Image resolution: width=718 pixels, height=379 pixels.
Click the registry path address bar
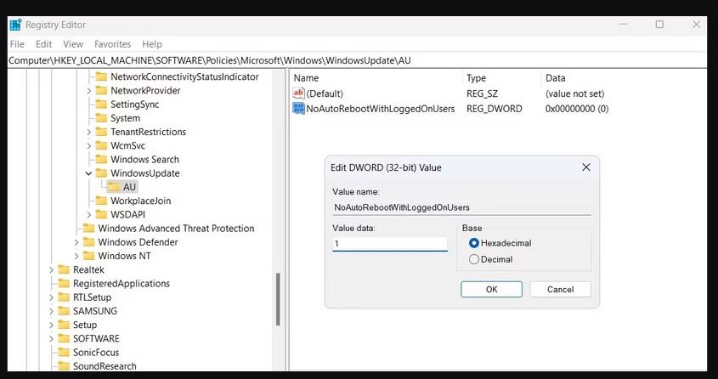tap(357, 60)
